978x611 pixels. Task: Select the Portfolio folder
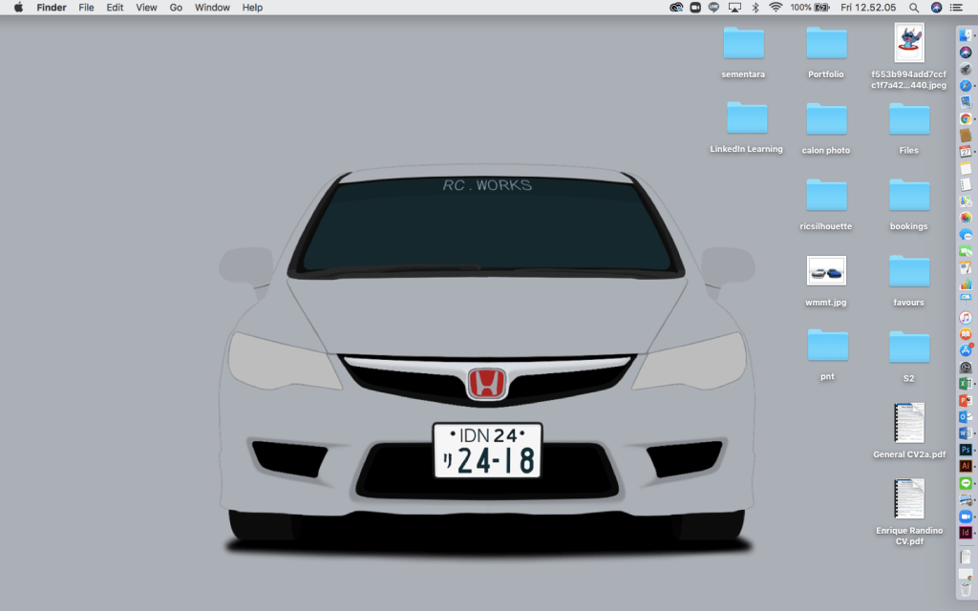click(x=826, y=44)
